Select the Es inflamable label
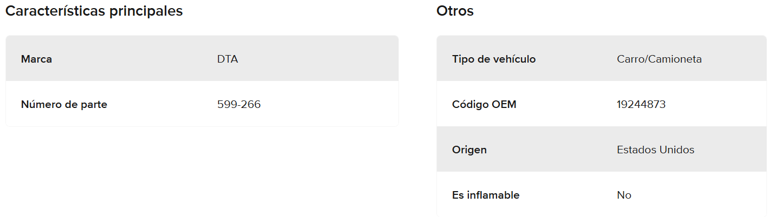This screenshot has width=773, height=217. pyautogui.click(x=486, y=195)
